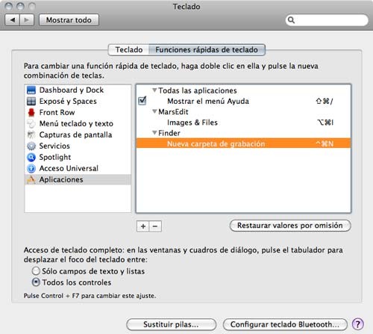Close the Teclado window
The image size is (373, 334).
(x=8, y=7)
